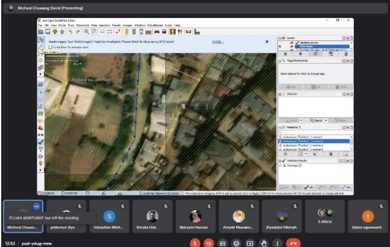The width and height of the screenshot is (390, 247).
Task: Toggle eye visibility for Validation errors layer
Action: (x=292, y=43)
